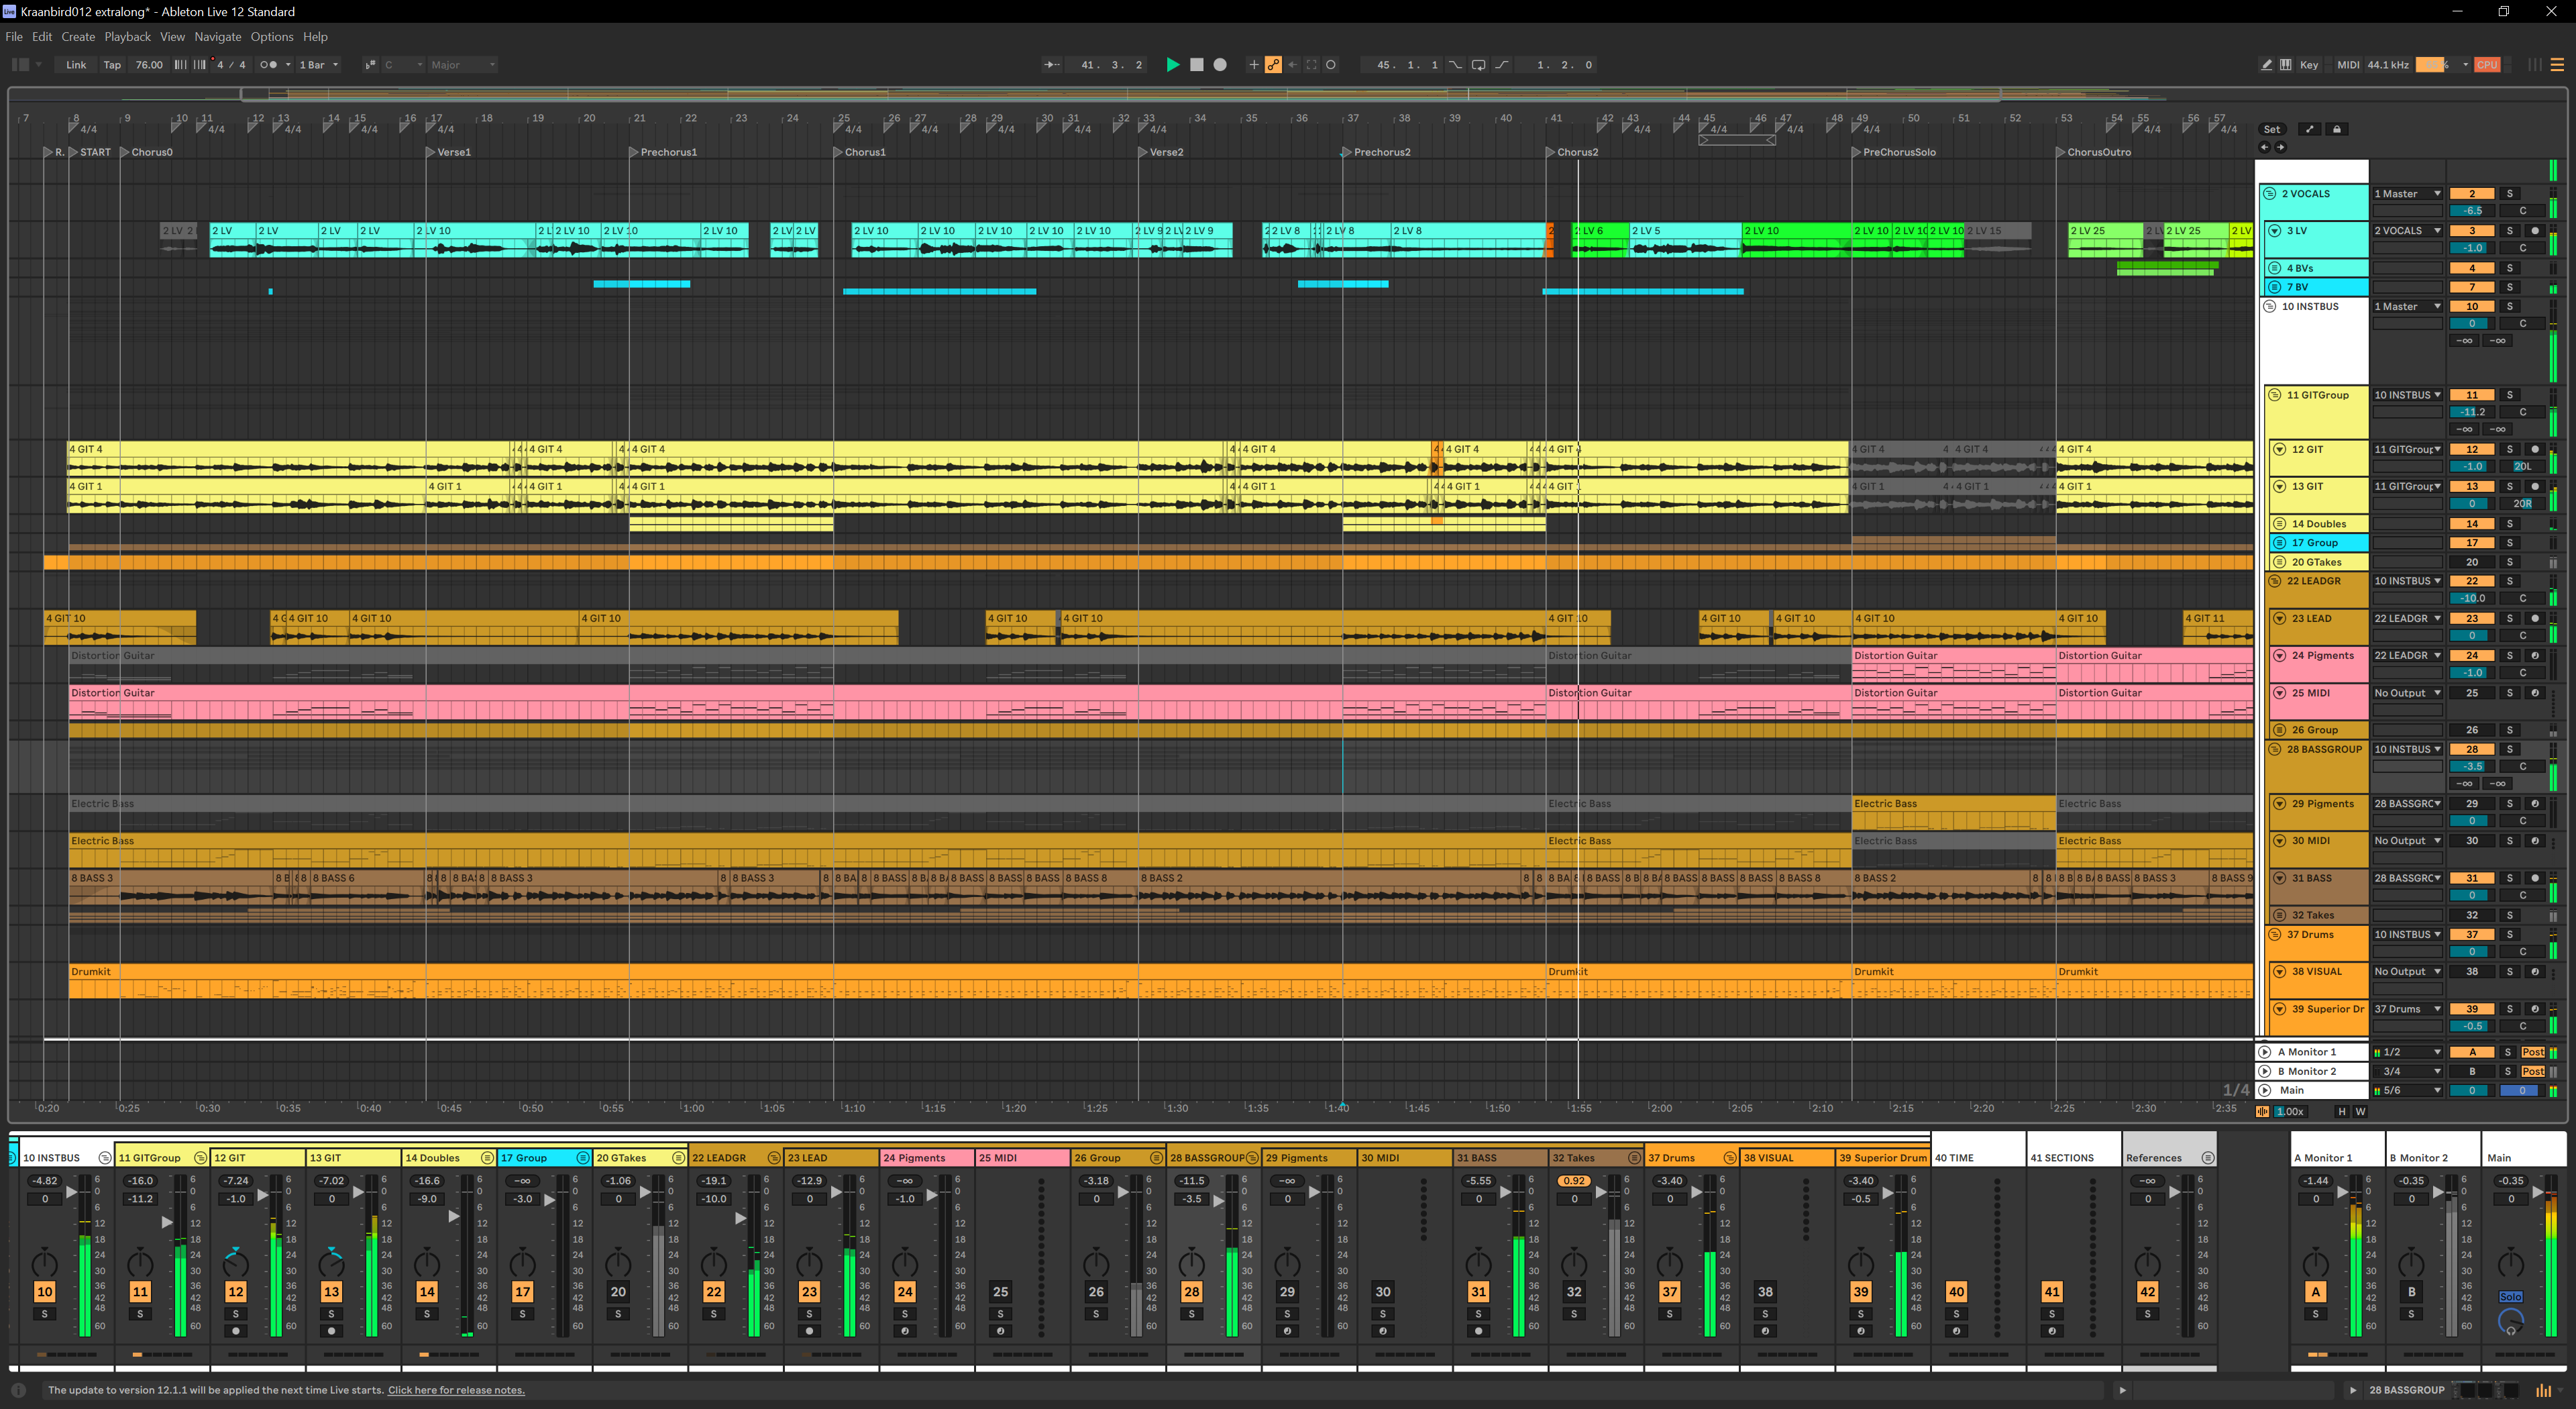Solo the 2 VOCALS track
The image size is (2576, 1409).
pyautogui.click(x=2510, y=194)
